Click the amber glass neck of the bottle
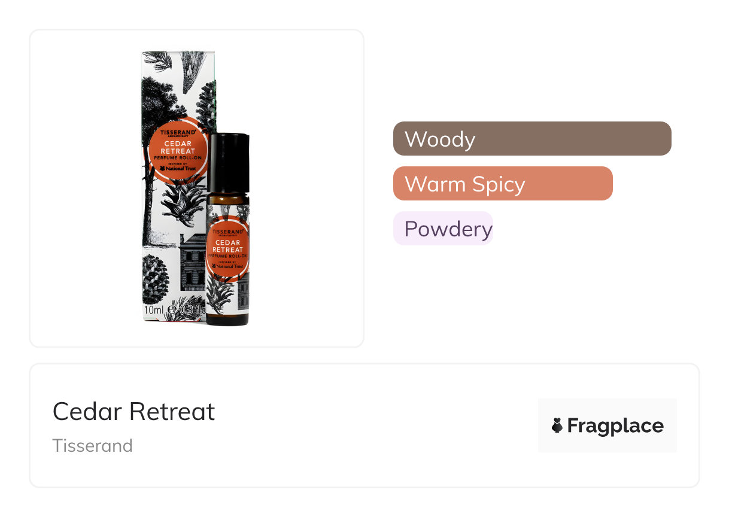The width and height of the screenshot is (729, 517). tap(228, 199)
